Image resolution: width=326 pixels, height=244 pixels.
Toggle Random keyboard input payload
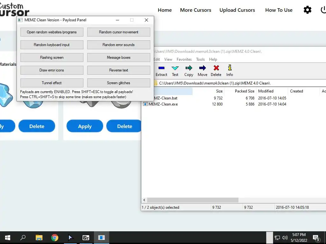(x=52, y=45)
